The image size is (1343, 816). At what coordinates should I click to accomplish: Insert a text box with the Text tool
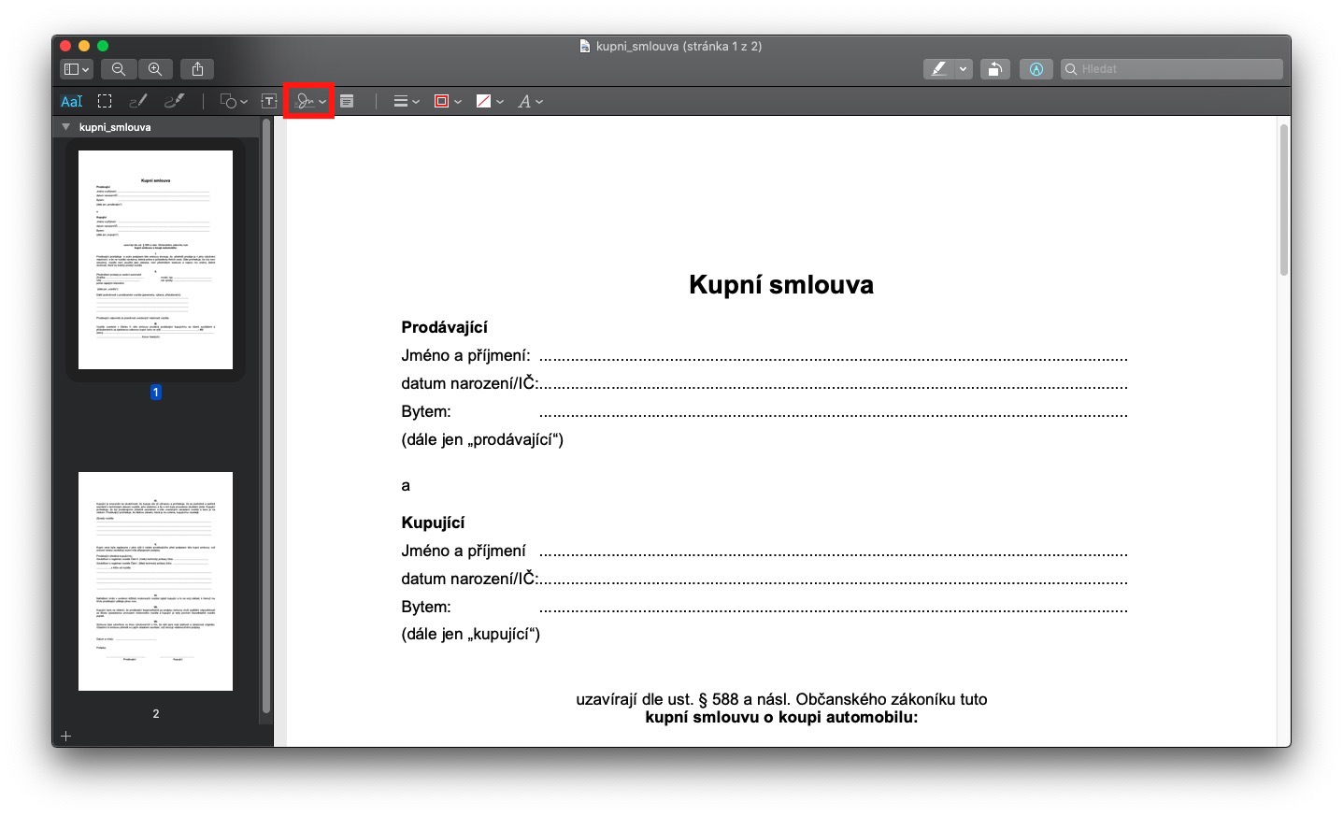(269, 101)
